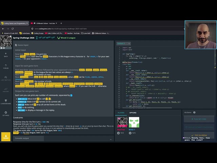Click the HexTree player name
The height and width of the screenshot is (163, 217).
[121, 130]
